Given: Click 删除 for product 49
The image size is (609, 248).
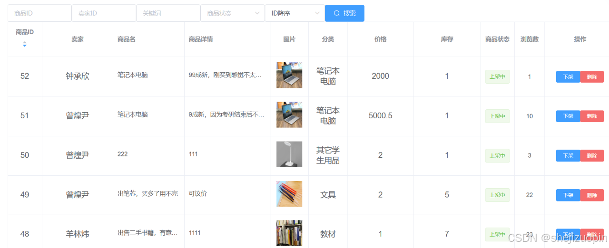Looking at the screenshot, I should pyautogui.click(x=592, y=195).
